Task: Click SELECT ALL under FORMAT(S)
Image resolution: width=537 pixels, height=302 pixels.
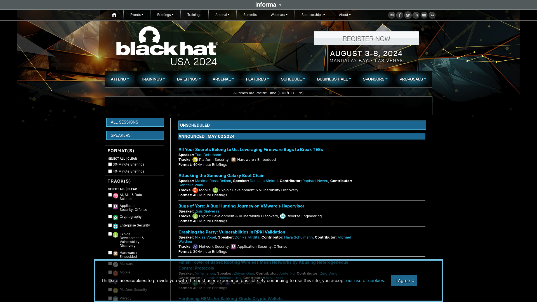Action: (x=117, y=159)
